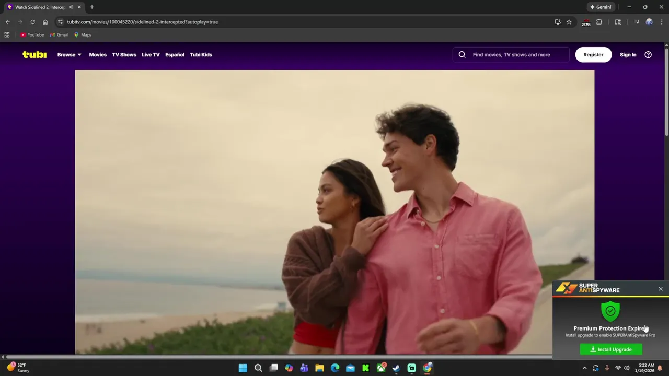This screenshot has width=669, height=376.
Task: Open the YouTube bookmark
Action: [x=32, y=35]
